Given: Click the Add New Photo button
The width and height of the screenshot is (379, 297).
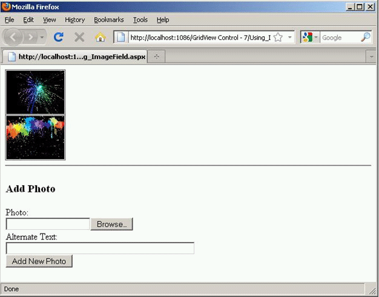Looking at the screenshot, I should click(39, 261).
